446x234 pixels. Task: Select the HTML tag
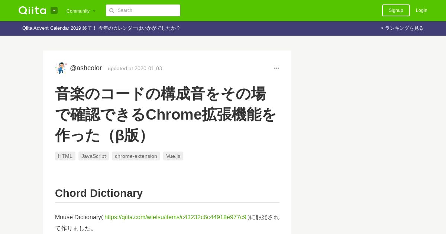click(65, 156)
